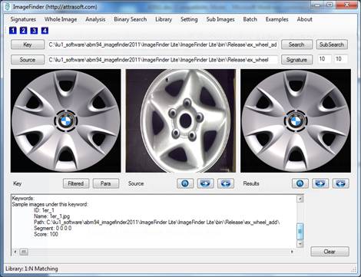Viewport: 361px width, 277px height.
Task: Click the output vertical scrollbar up arrow
Action: [x=300, y=199]
